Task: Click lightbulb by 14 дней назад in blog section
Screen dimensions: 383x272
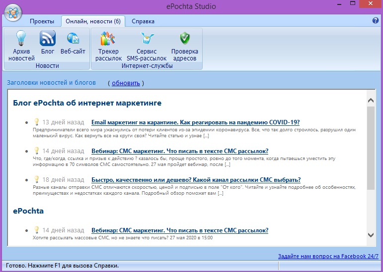Action: click(x=36, y=151)
